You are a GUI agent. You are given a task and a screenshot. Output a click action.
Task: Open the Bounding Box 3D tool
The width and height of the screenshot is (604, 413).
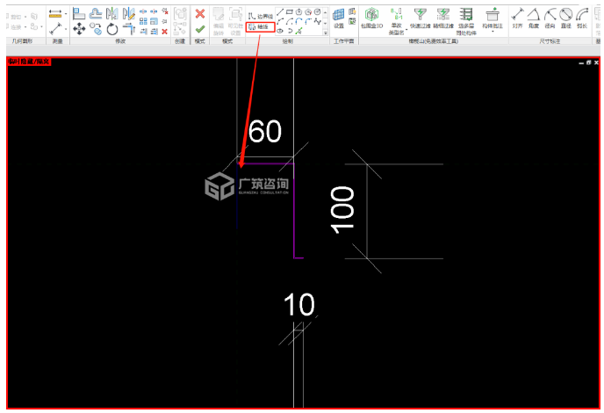(371, 18)
